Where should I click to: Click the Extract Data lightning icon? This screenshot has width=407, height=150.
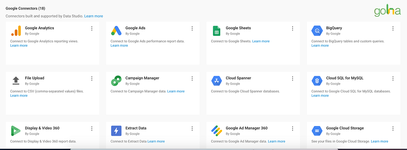[x=116, y=131]
